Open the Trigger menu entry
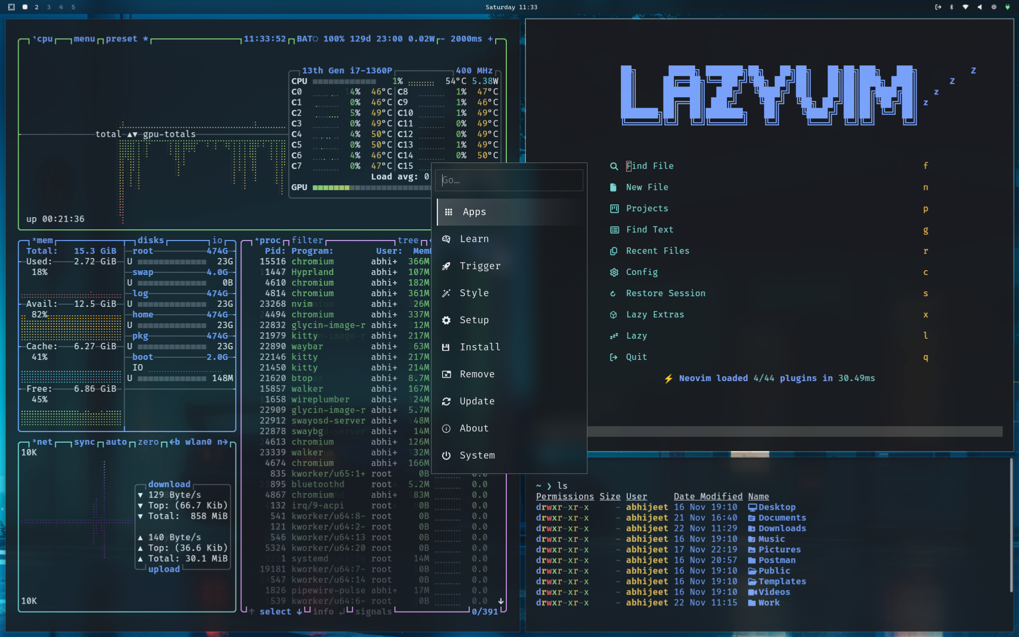1019x637 pixels. coord(509,266)
